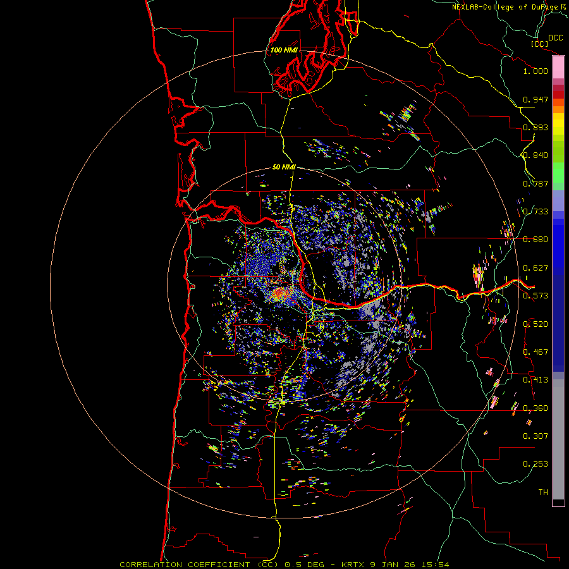Click the 0.307 scale value
Screen dimensions: 569x569
[535, 436]
